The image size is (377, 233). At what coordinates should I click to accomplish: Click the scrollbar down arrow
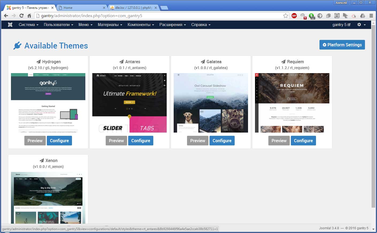click(x=373, y=229)
